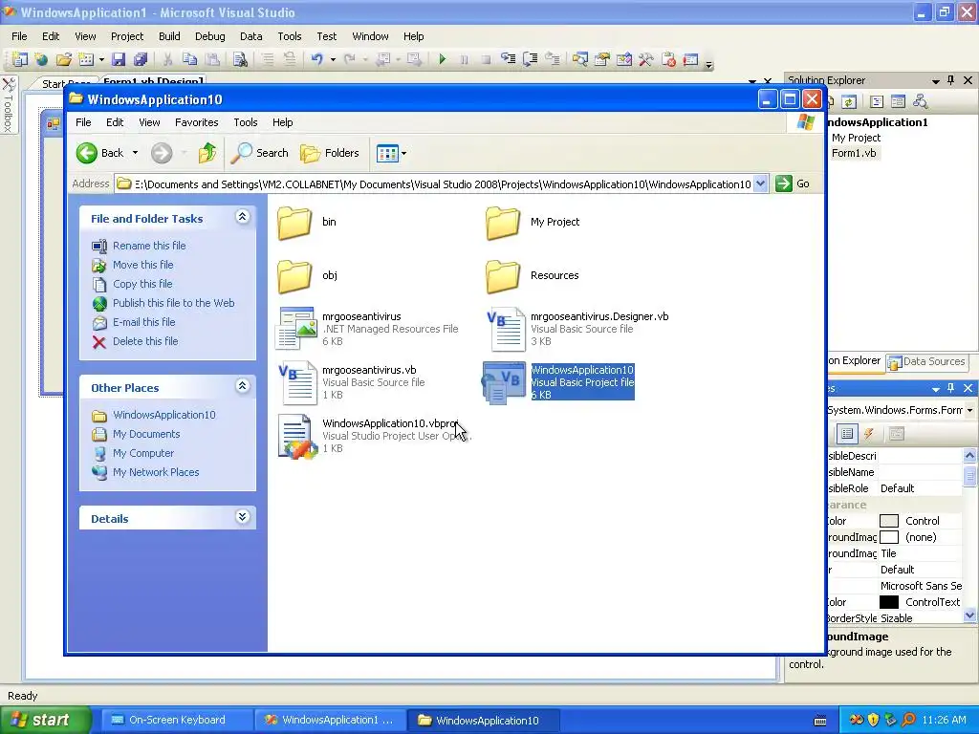
Task: Click Step Into icon in debug toolbar
Action: [509, 59]
